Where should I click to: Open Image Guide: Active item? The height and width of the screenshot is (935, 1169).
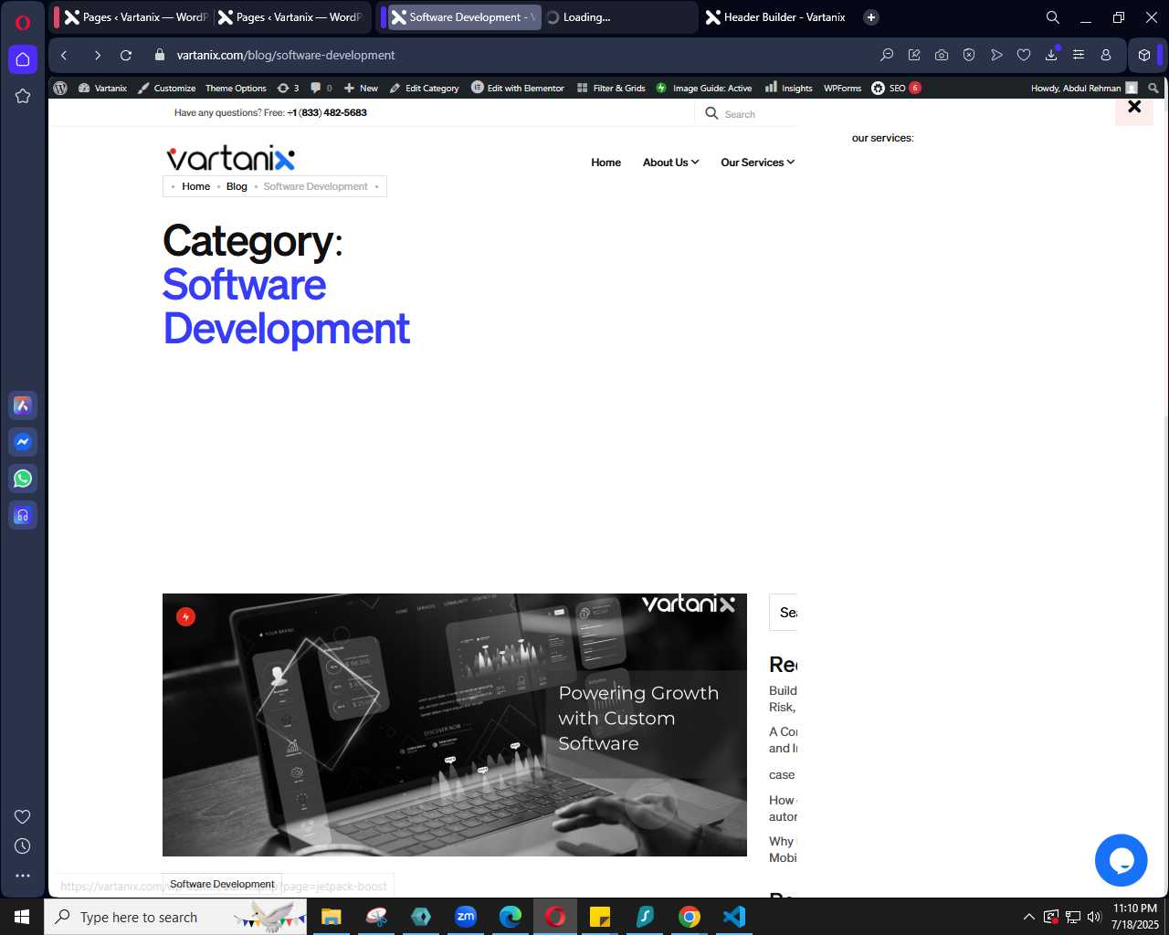704,88
